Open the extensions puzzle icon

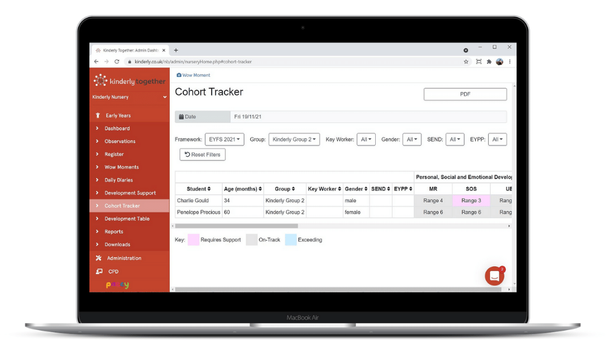[489, 62]
